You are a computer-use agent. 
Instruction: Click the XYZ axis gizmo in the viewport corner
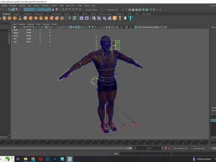tap(16, 134)
